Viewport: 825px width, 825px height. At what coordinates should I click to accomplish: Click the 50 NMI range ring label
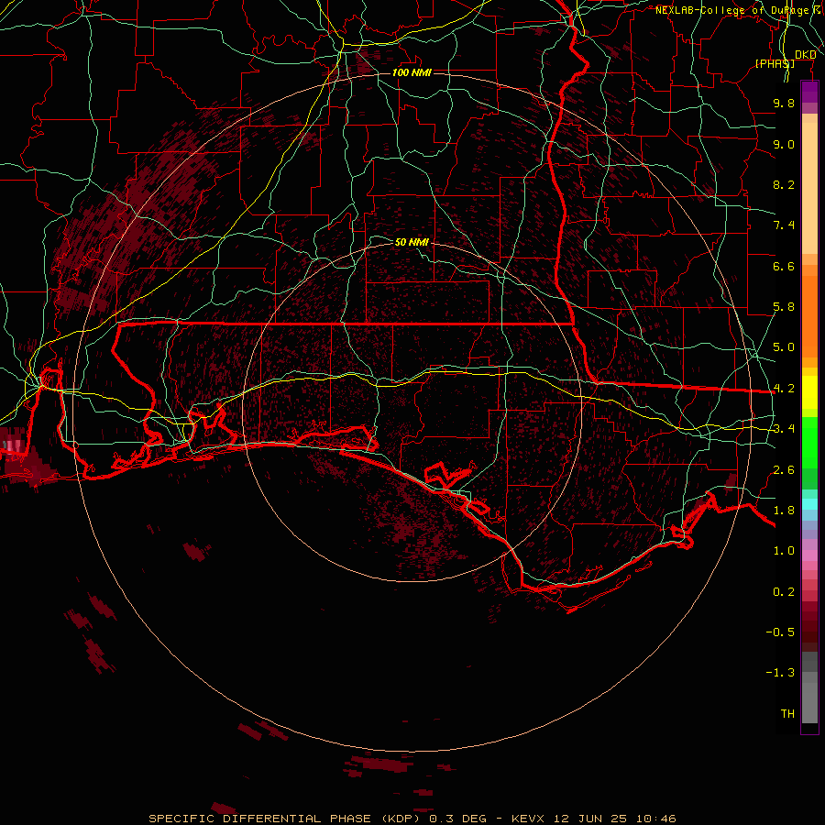(412, 242)
